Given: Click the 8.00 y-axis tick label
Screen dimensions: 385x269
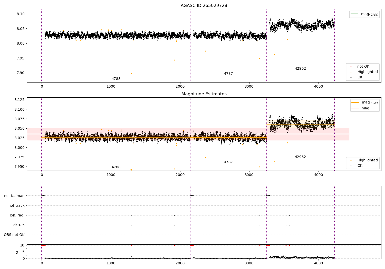Looking at the screenshot, I should pyautogui.click(x=21, y=43).
